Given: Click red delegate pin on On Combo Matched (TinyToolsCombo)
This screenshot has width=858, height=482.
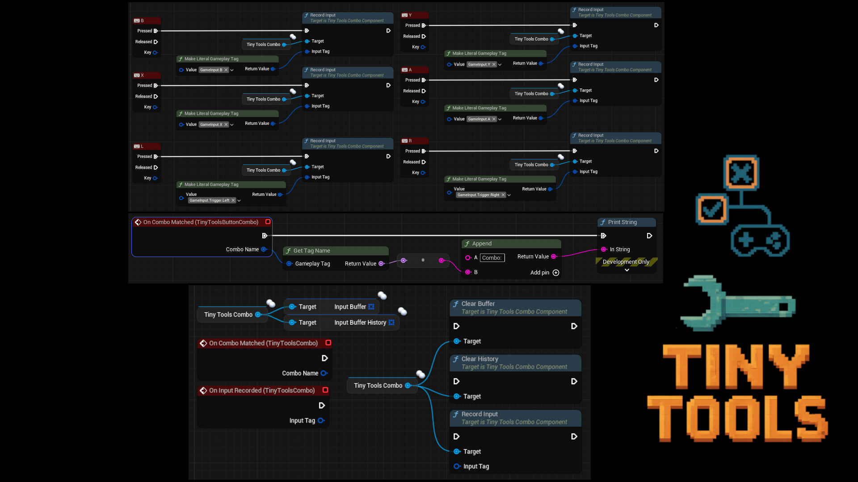Looking at the screenshot, I should click(x=328, y=343).
